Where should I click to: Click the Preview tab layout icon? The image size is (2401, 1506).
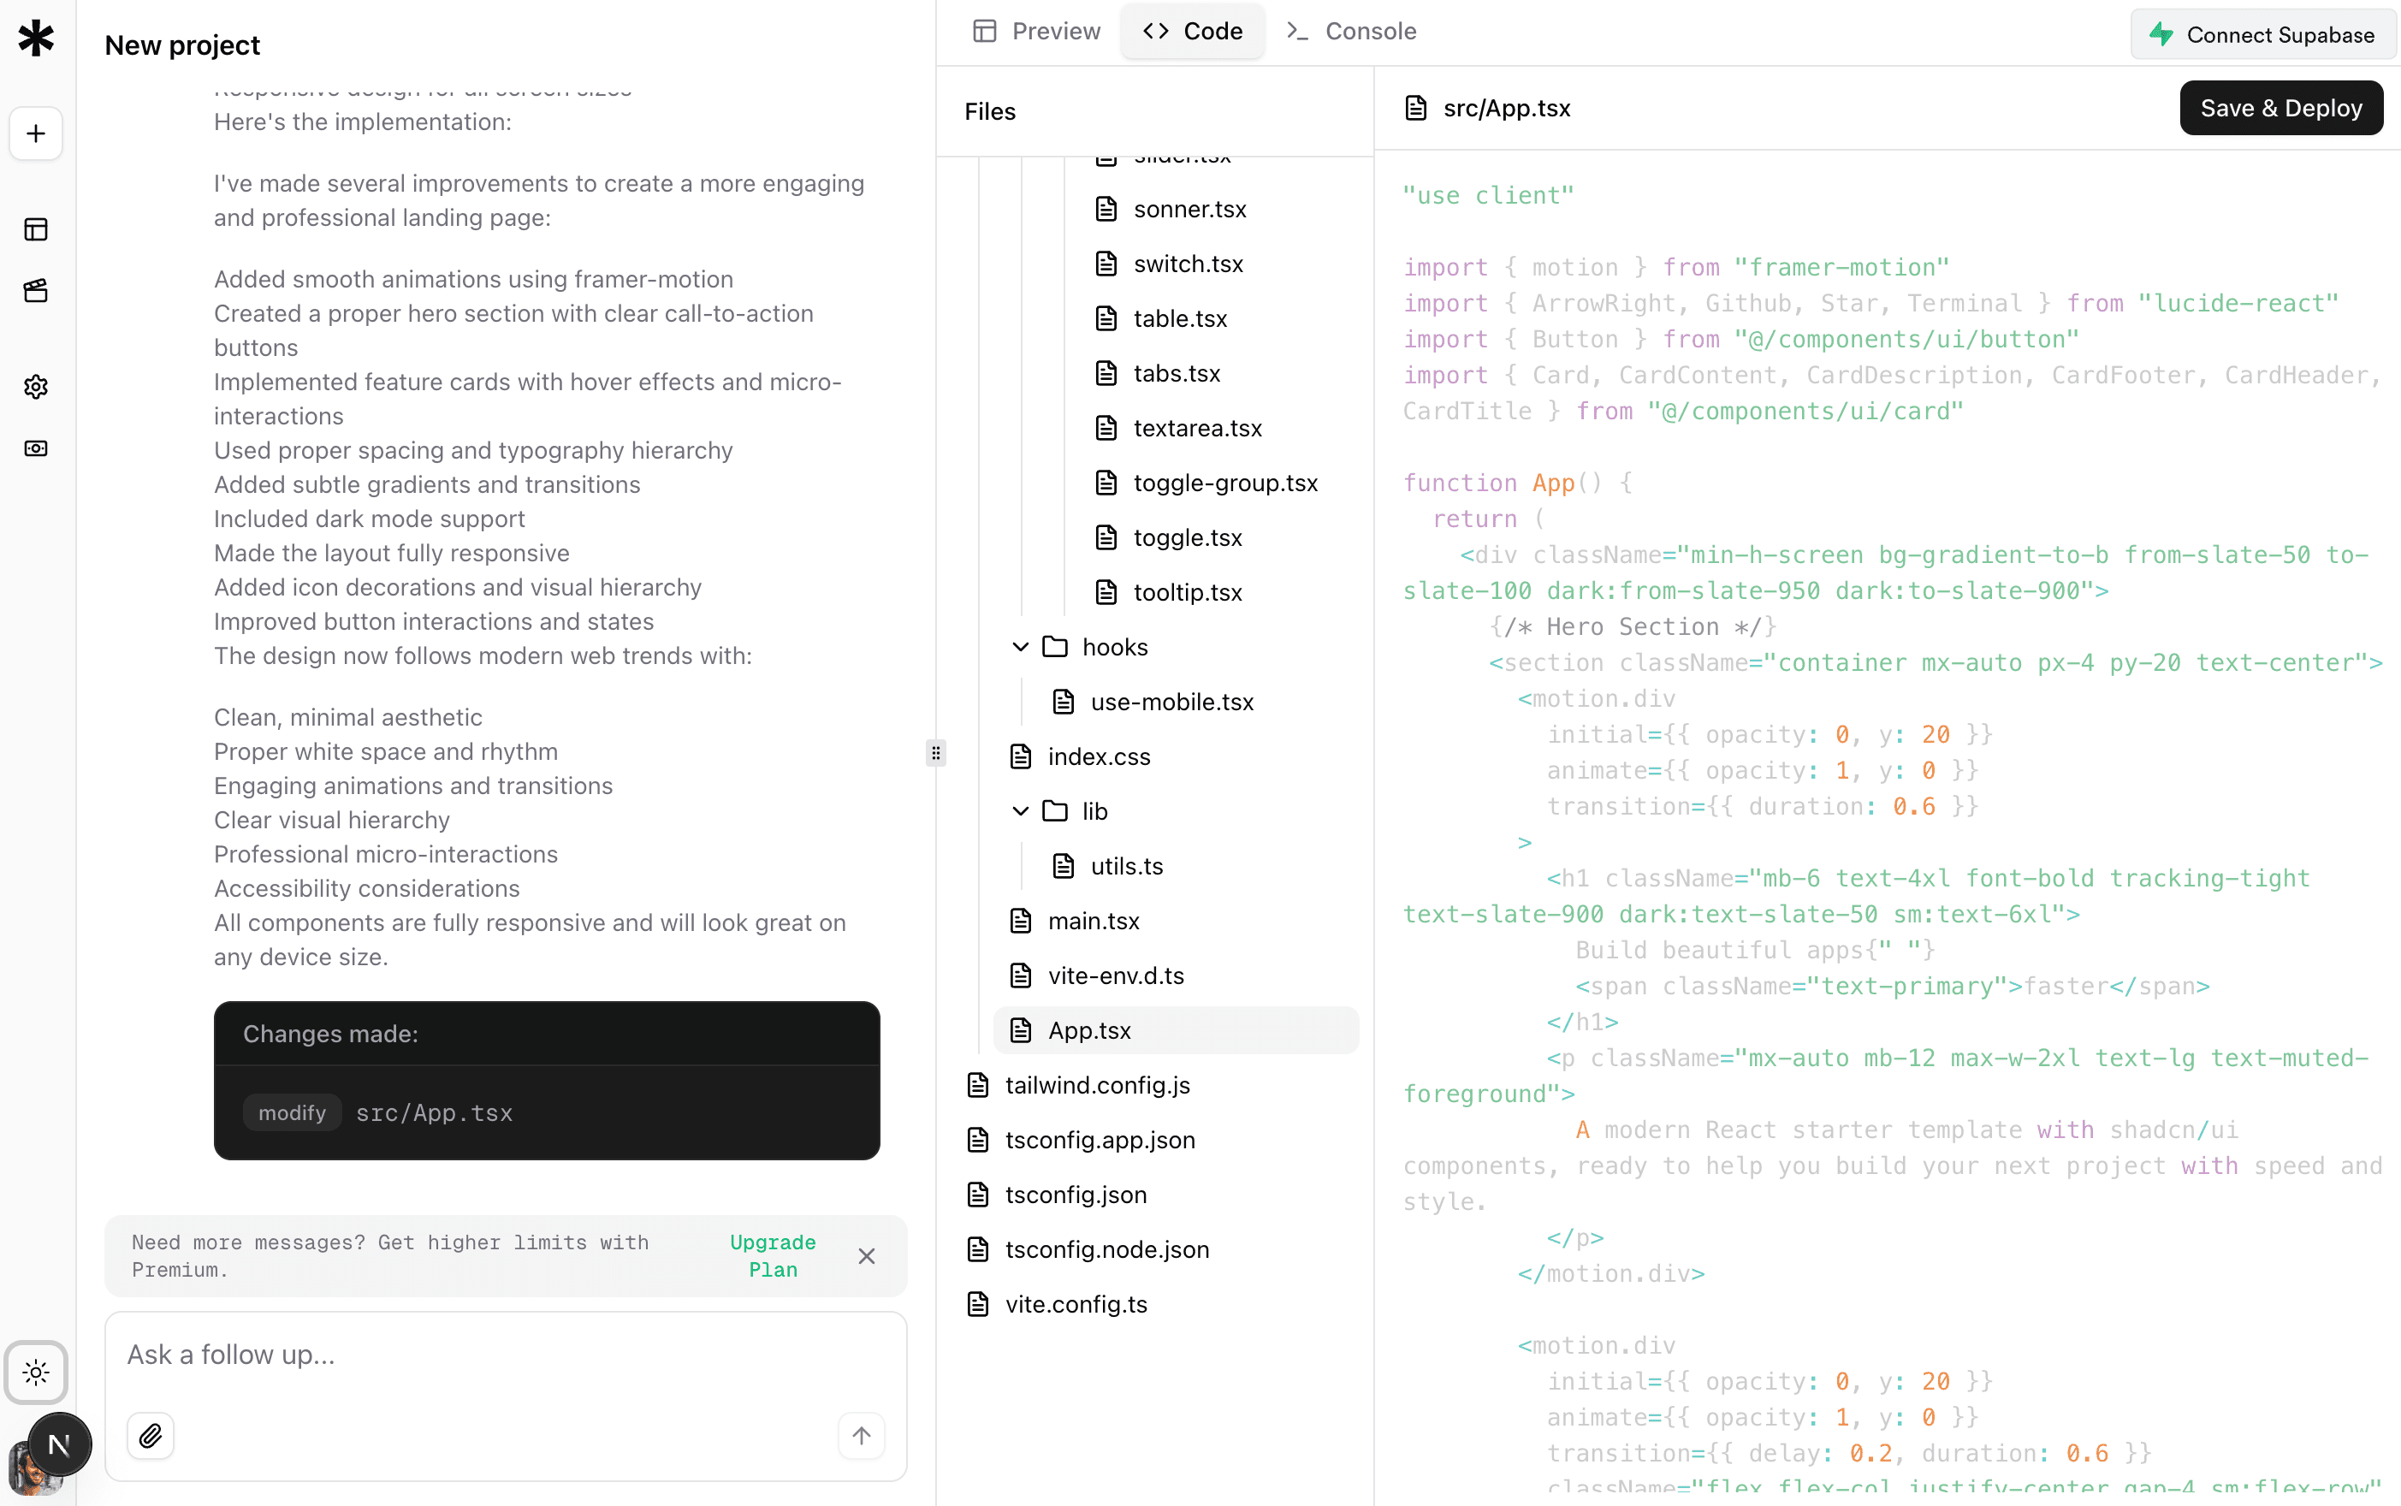coord(985,31)
